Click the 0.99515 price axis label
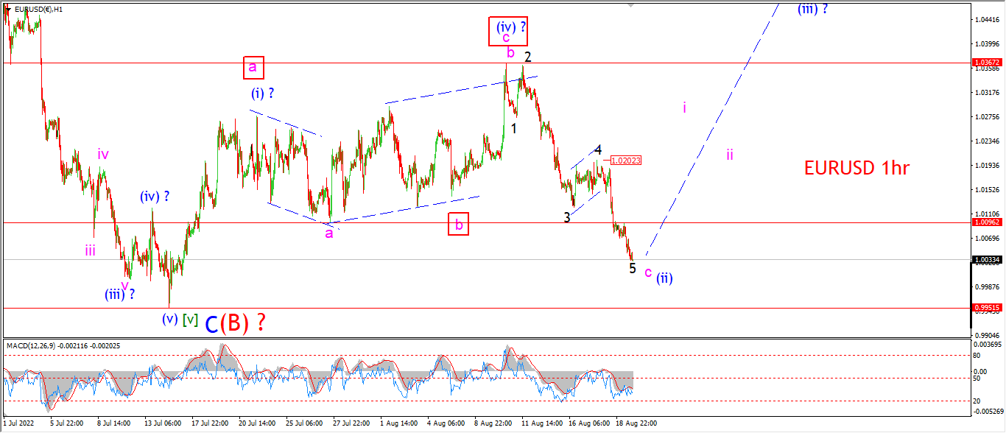Screen dimensions: 1006x433 coord(988,308)
